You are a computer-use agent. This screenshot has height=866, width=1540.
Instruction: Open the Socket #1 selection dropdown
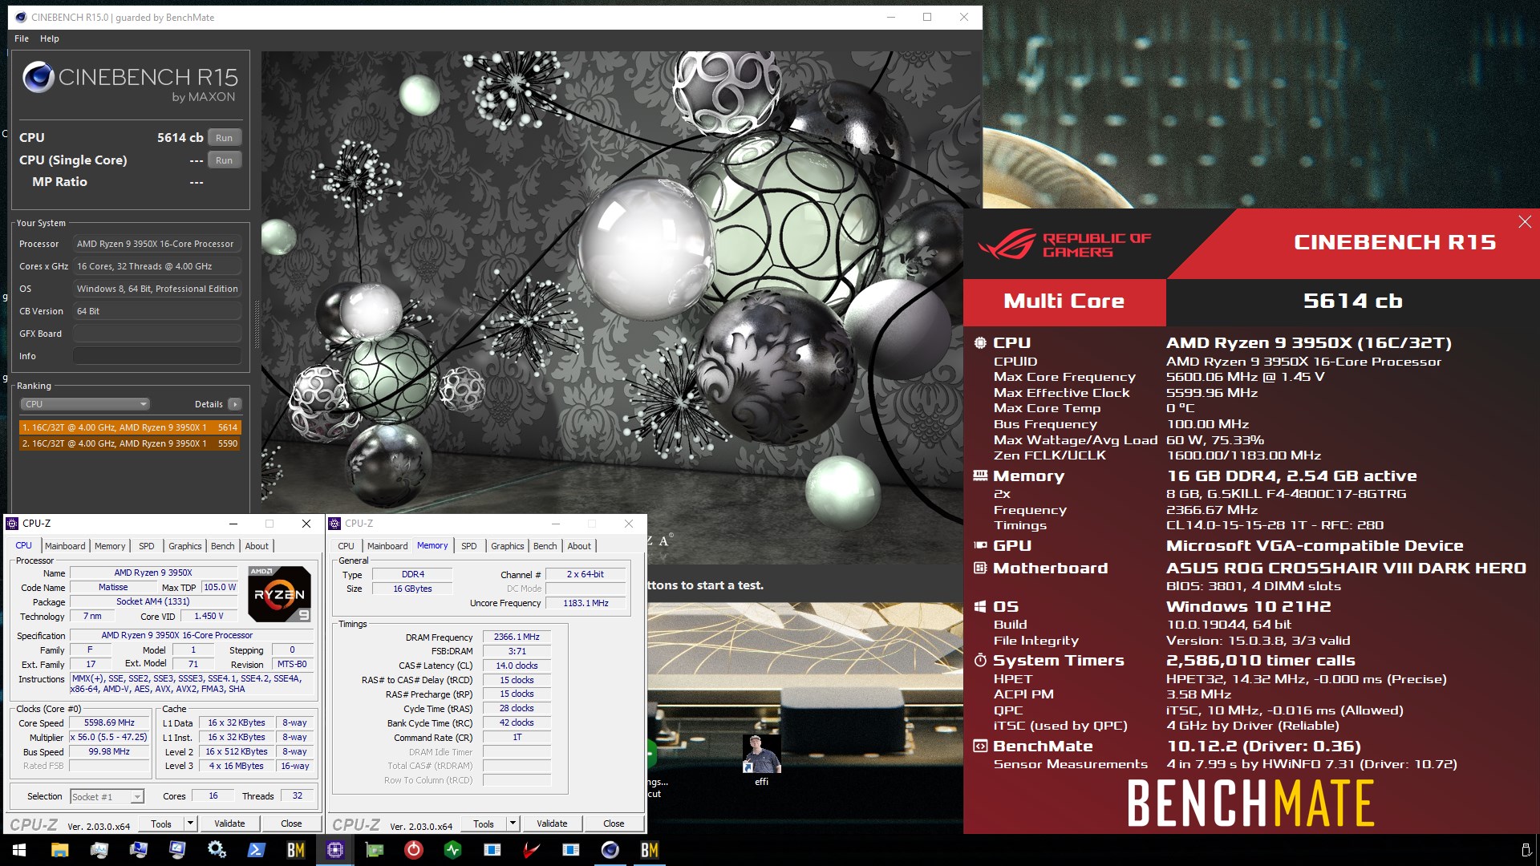[107, 796]
